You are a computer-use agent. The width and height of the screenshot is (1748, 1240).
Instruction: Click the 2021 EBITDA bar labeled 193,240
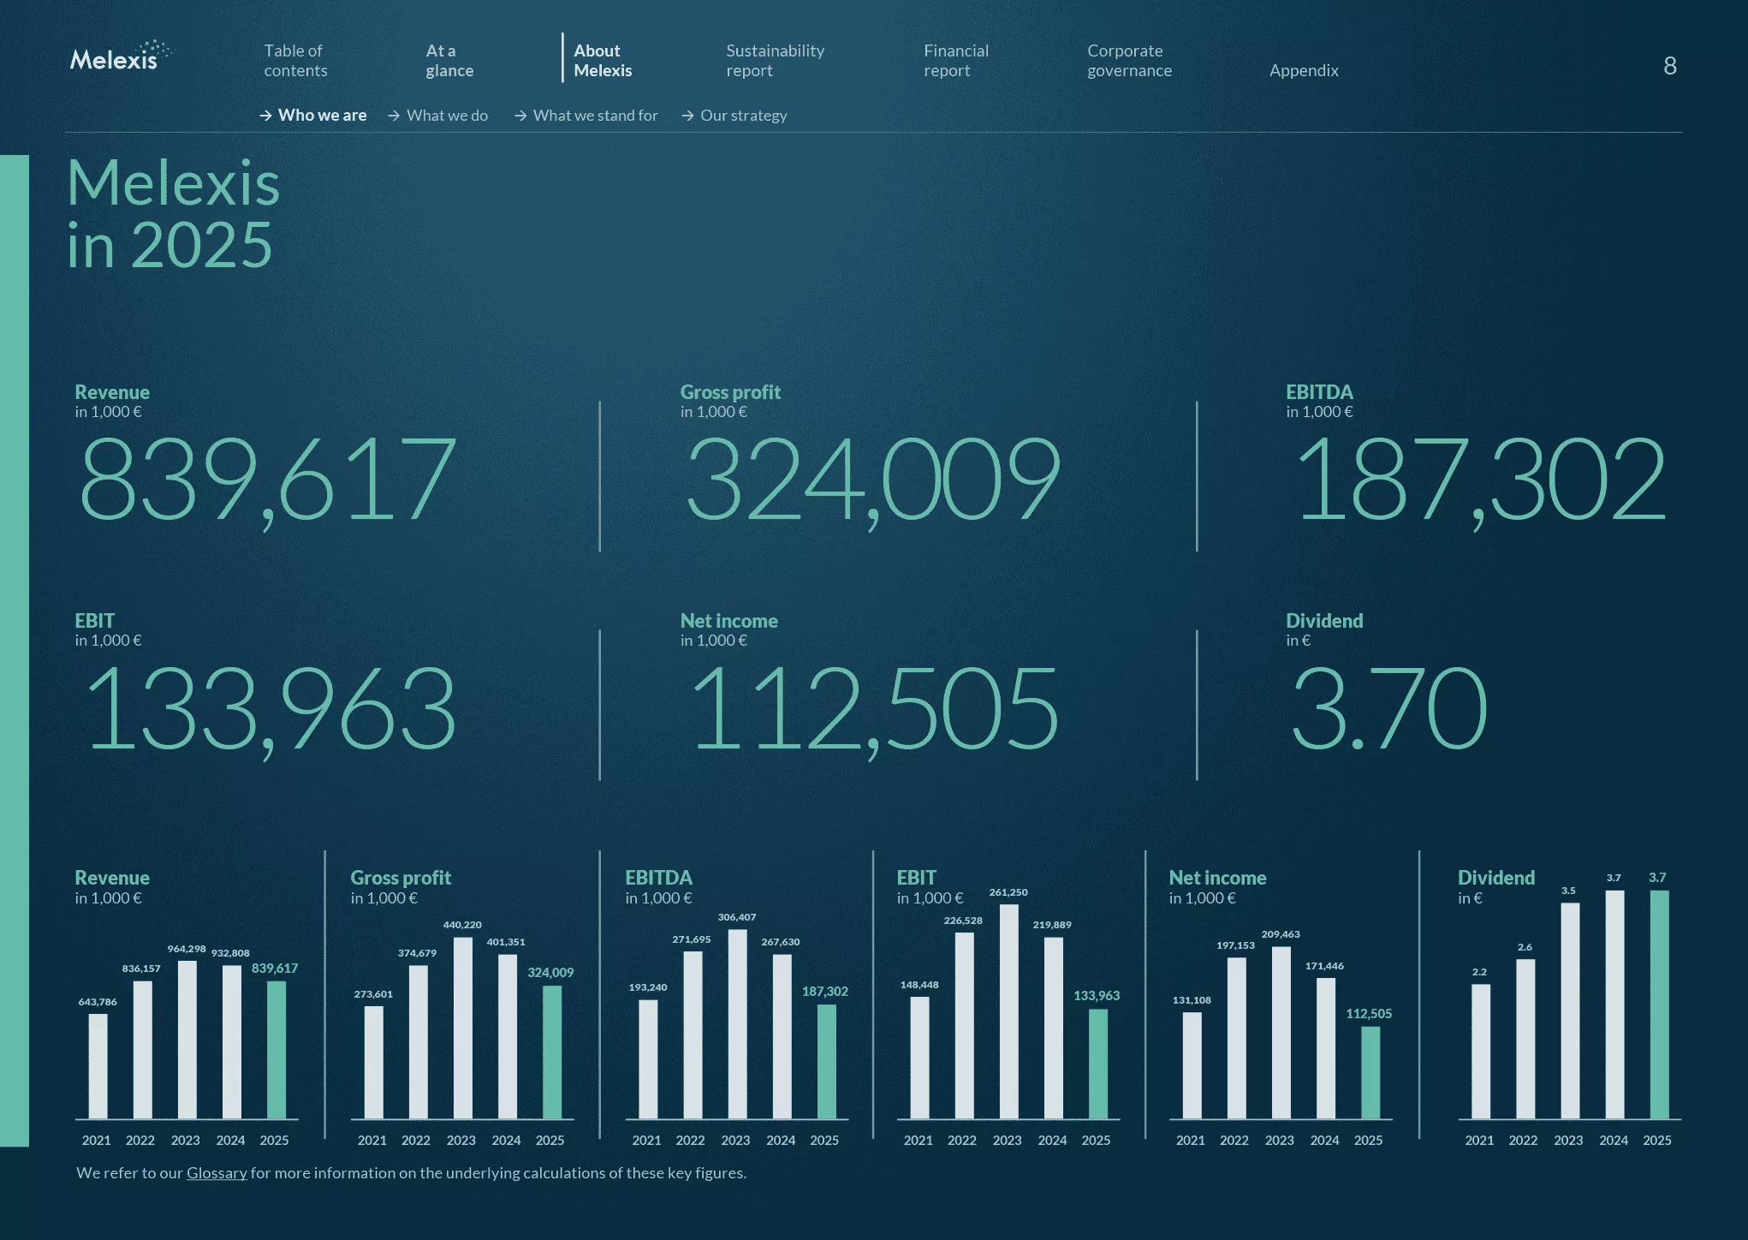pos(648,1059)
